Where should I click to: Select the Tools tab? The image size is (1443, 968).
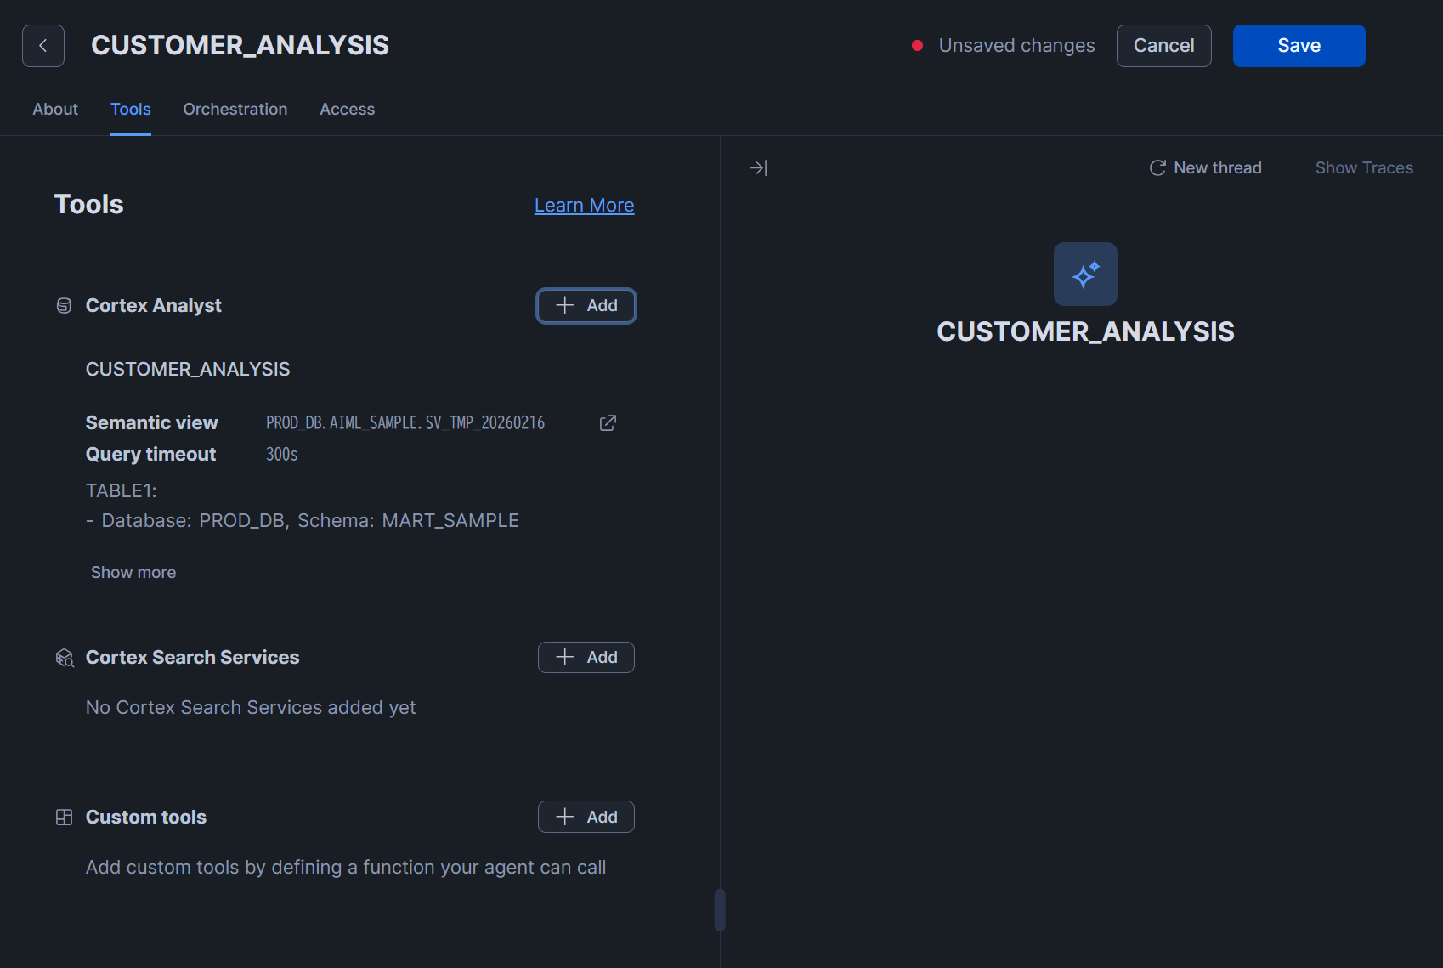point(131,110)
